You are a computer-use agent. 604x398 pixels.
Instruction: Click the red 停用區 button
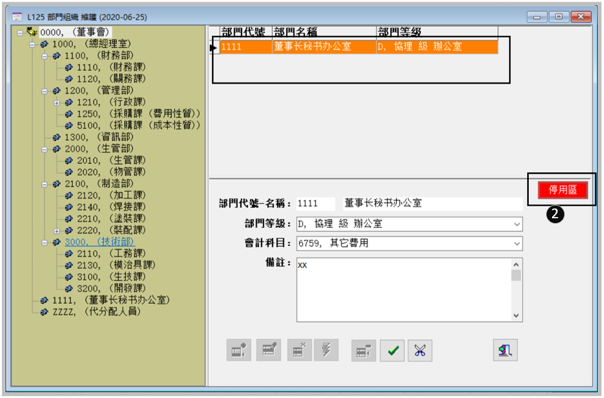coord(562,190)
